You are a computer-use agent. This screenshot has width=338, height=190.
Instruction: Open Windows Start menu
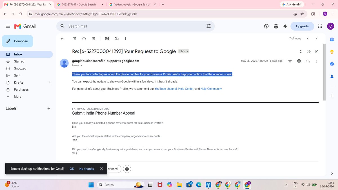tap(91, 185)
